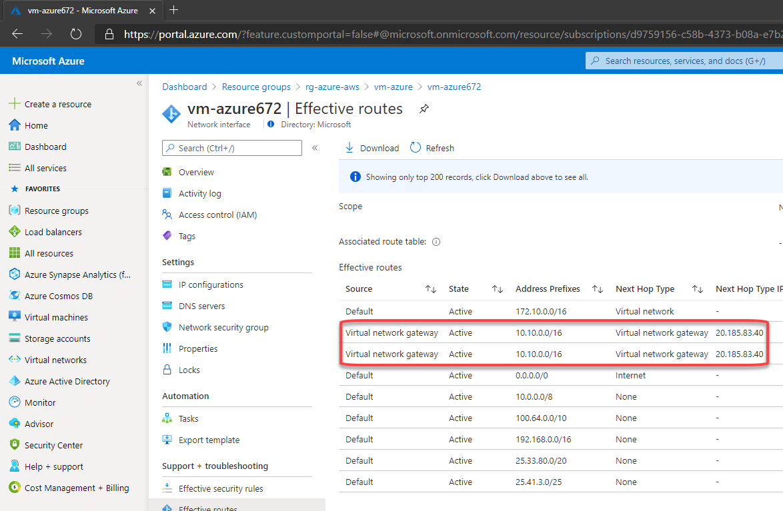Click the Directory info icon
Viewport: 783px width, 511px height.
coord(271,125)
